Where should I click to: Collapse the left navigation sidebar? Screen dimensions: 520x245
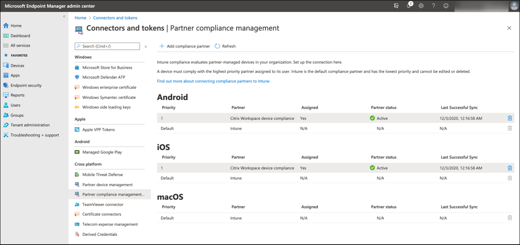64,16
